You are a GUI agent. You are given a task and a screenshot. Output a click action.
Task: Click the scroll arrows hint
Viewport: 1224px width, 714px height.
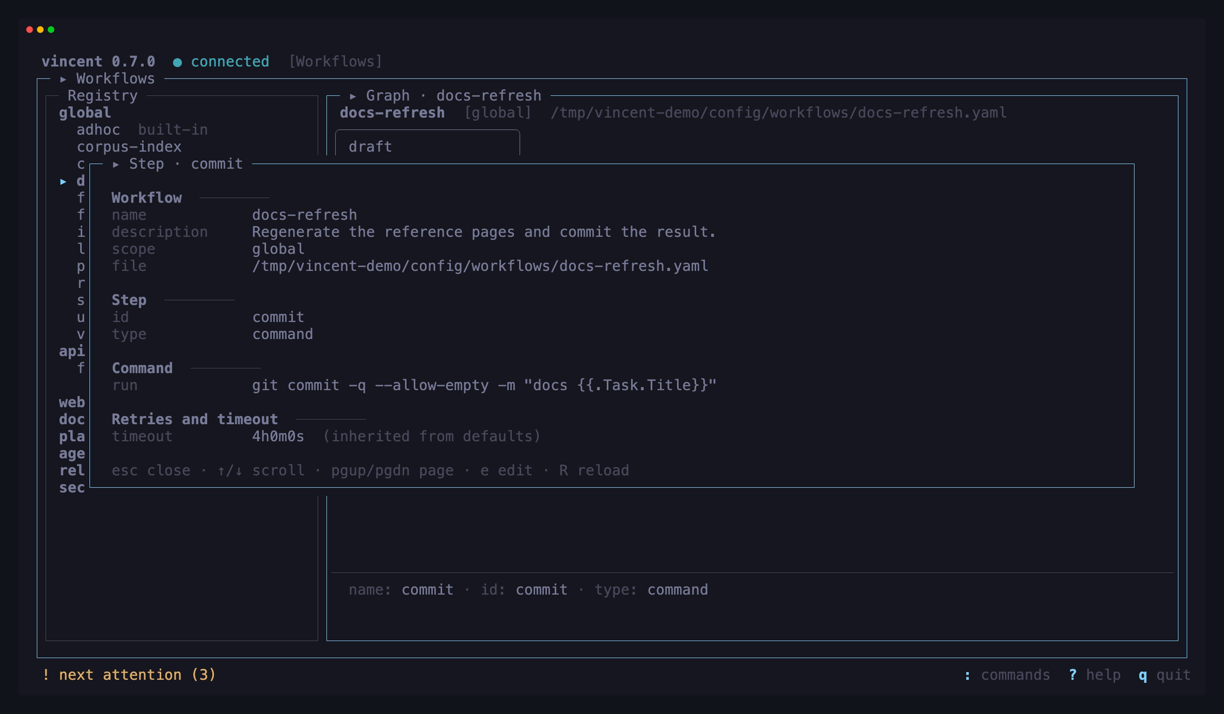click(261, 470)
